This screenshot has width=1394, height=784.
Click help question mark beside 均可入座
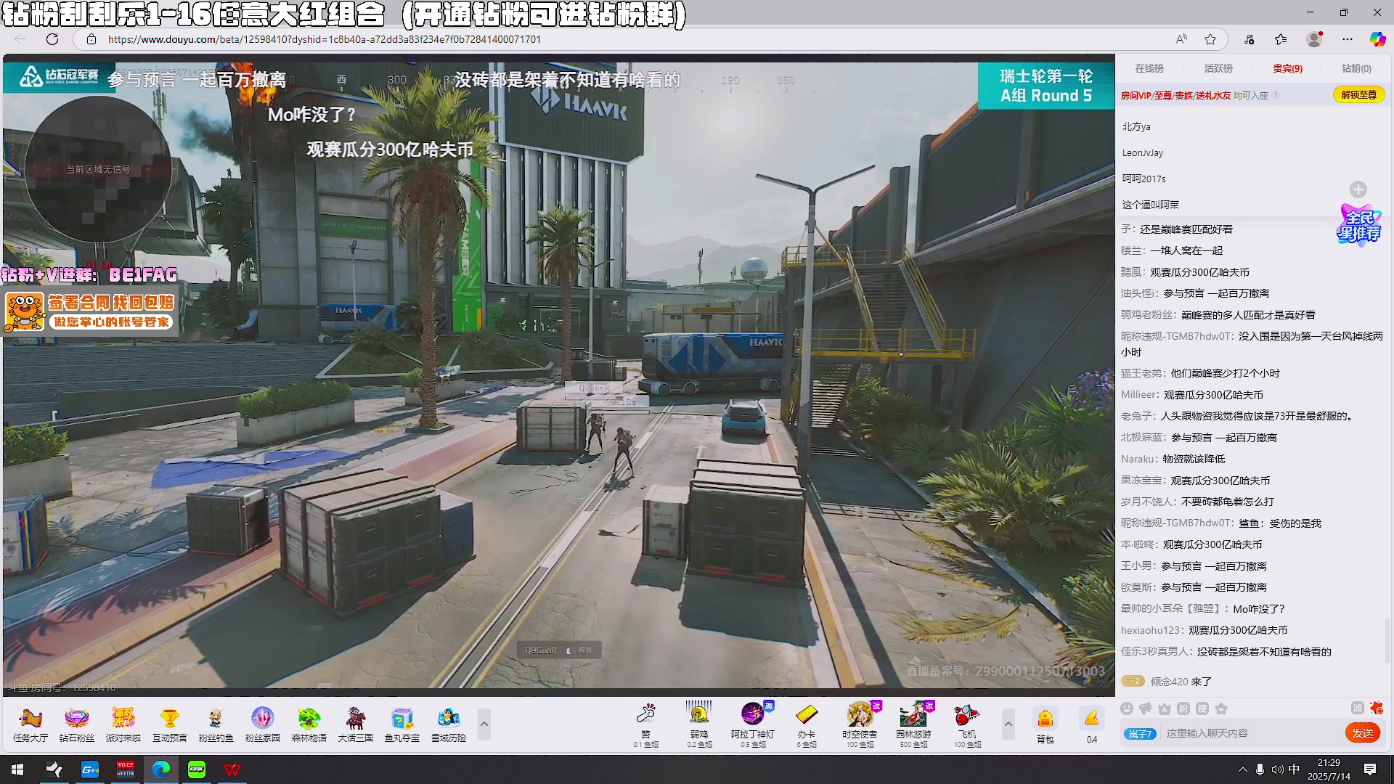pyautogui.click(x=1276, y=95)
